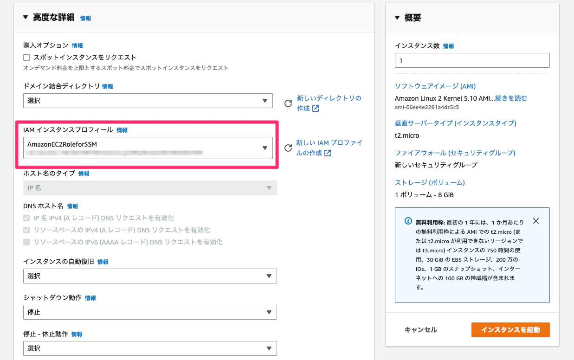This screenshot has height=360, width=574.
Task: Click the キャンセル button
Action: [421, 330]
